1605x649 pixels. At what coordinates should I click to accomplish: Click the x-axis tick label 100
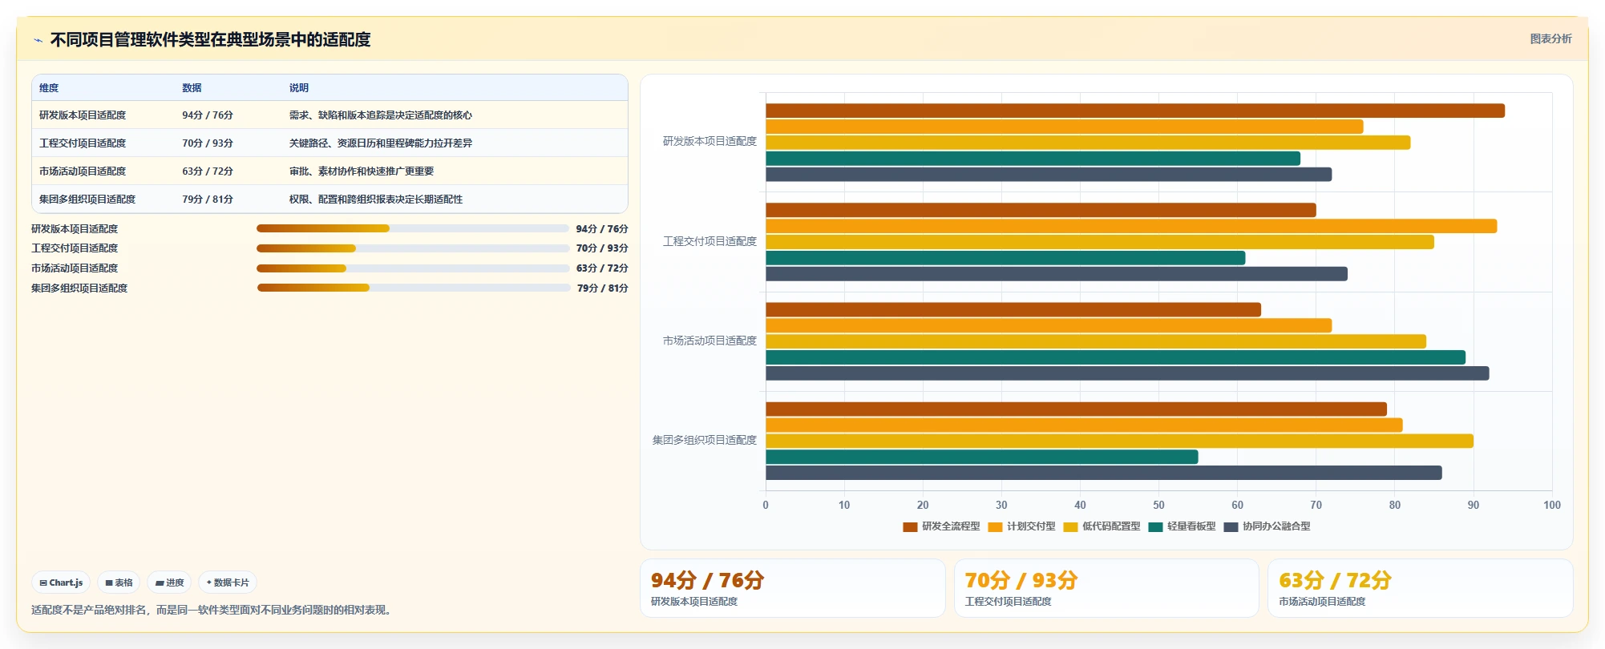tap(1552, 505)
